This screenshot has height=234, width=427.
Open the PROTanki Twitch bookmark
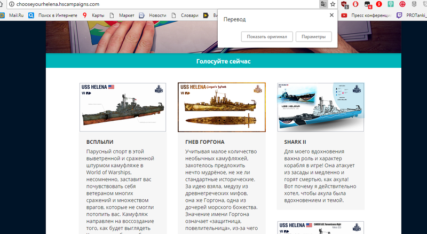(412, 15)
